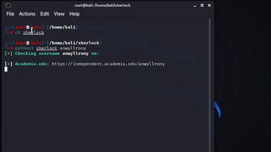
Task: Close the terminal window
Action: (209, 5)
